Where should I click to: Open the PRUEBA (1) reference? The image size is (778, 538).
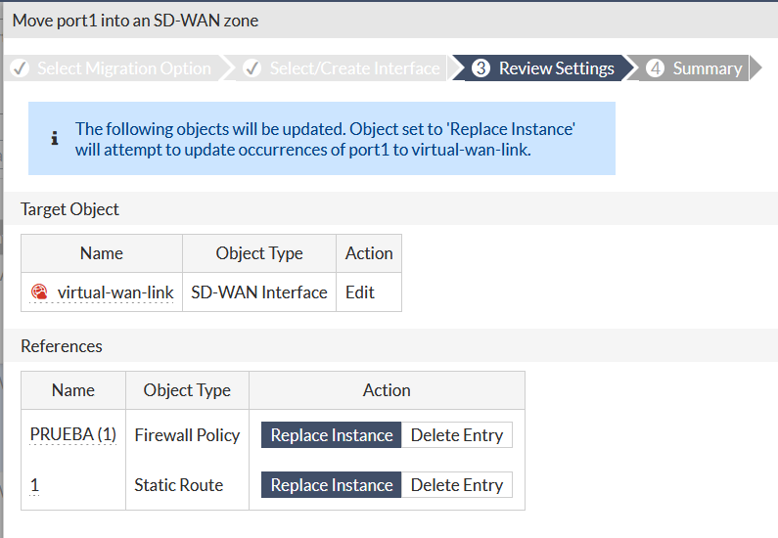coord(73,435)
